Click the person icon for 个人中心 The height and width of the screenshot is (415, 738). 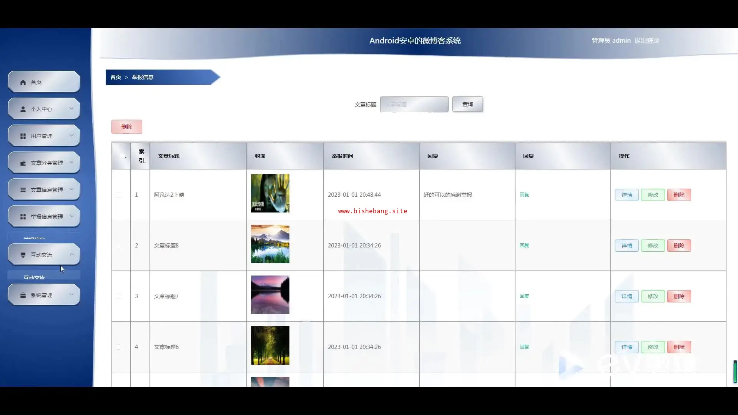[x=23, y=109]
